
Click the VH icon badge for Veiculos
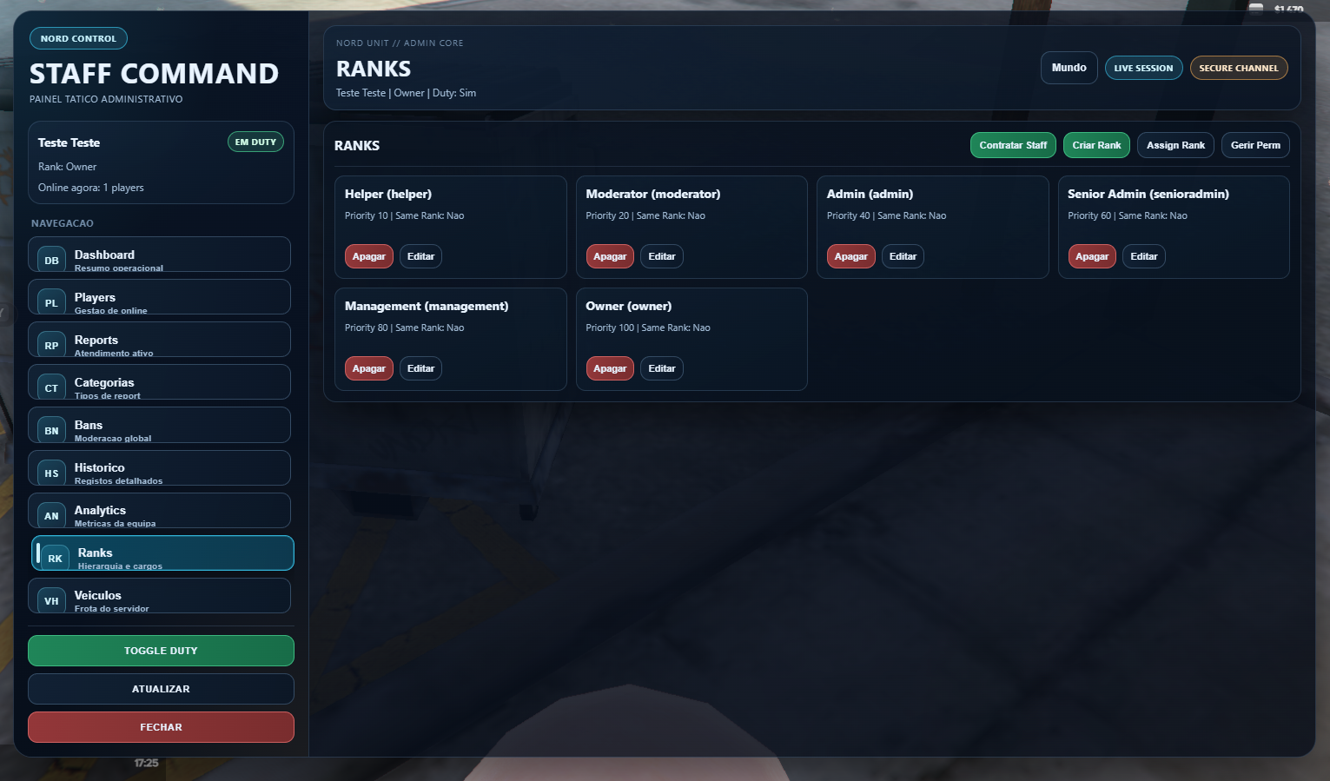click(x=51, y=600)
